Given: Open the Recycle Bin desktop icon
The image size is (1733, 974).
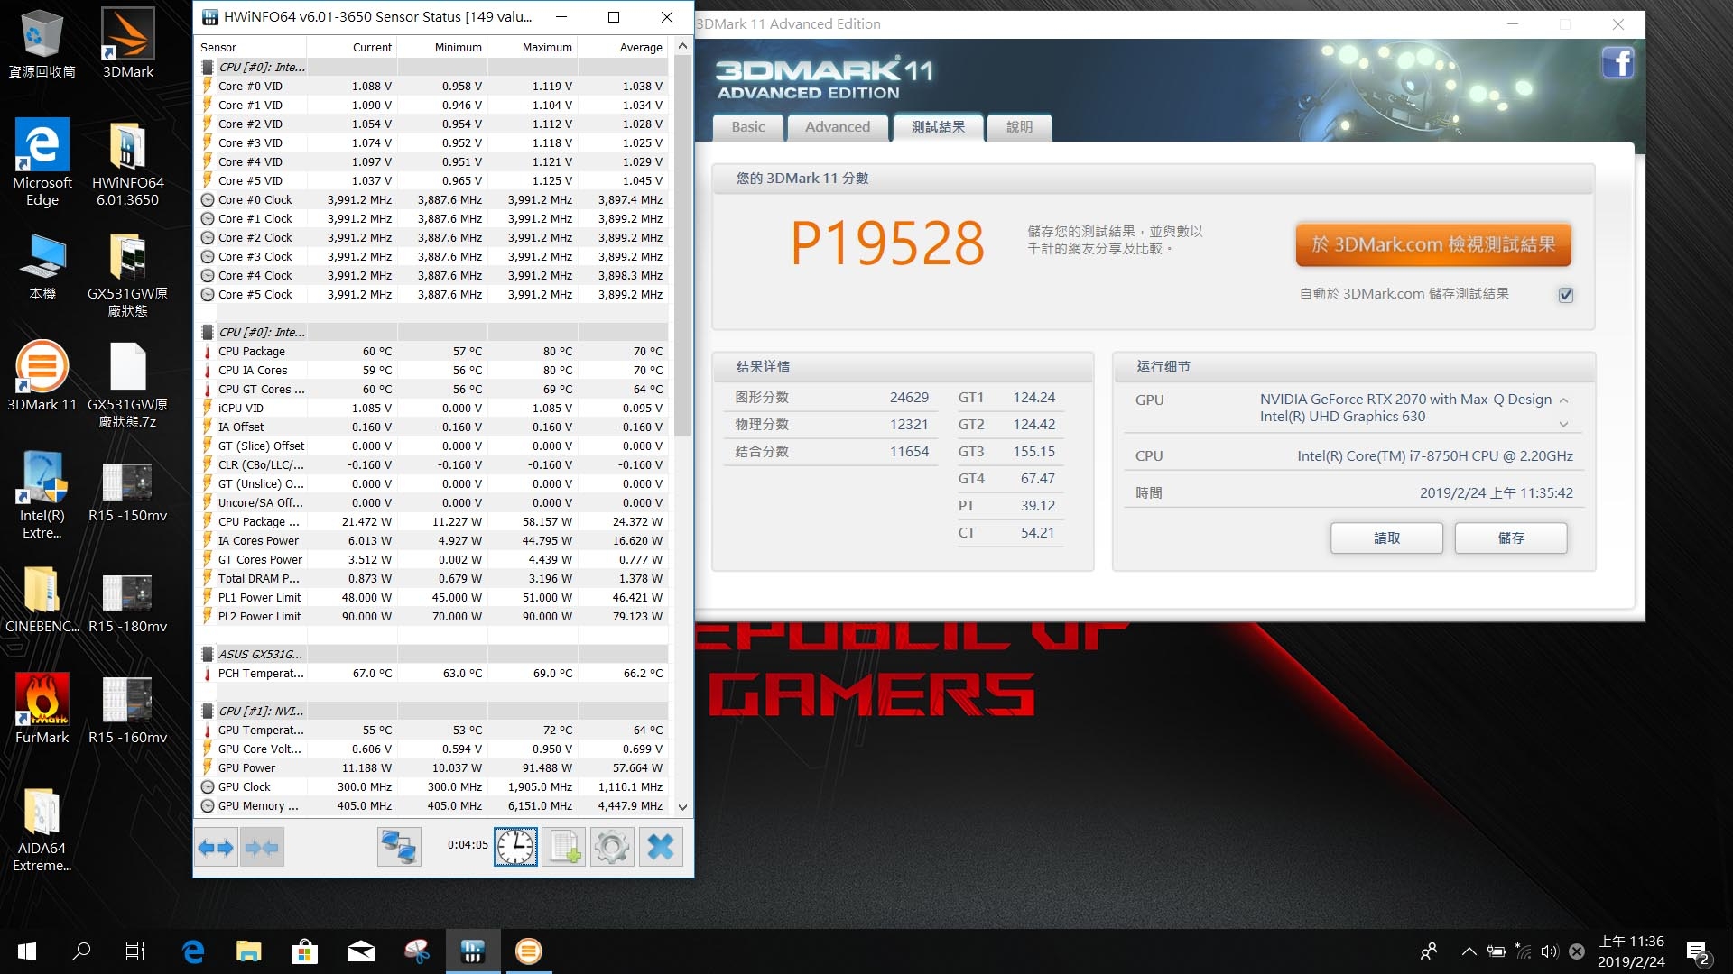Looking at the screenshot, I should point(42,43).
